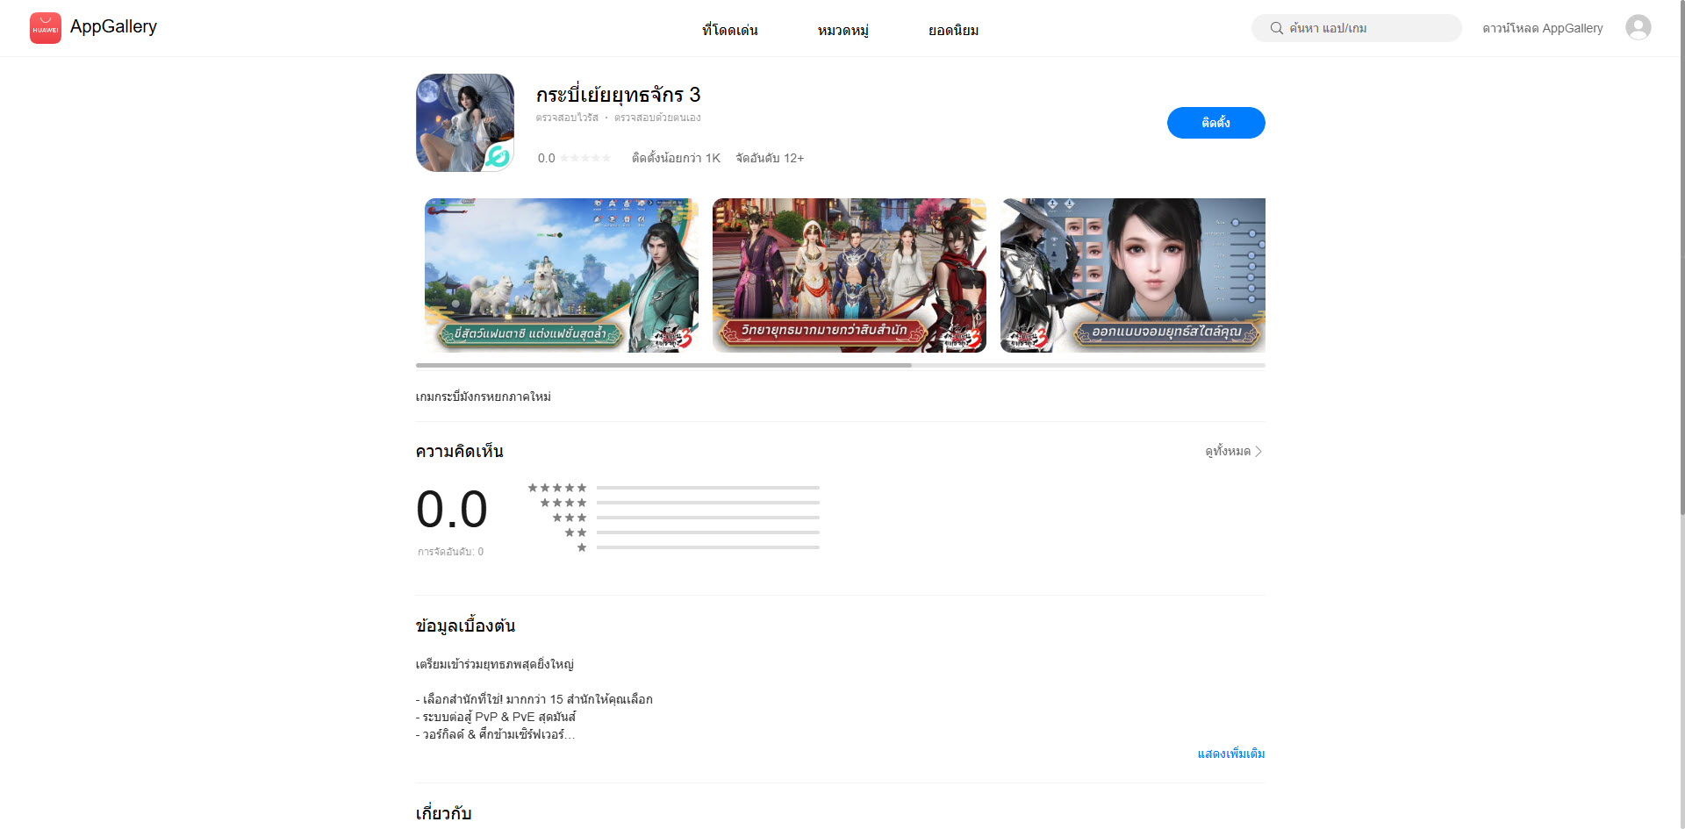Click the one-star rating row

coord(673,547)
